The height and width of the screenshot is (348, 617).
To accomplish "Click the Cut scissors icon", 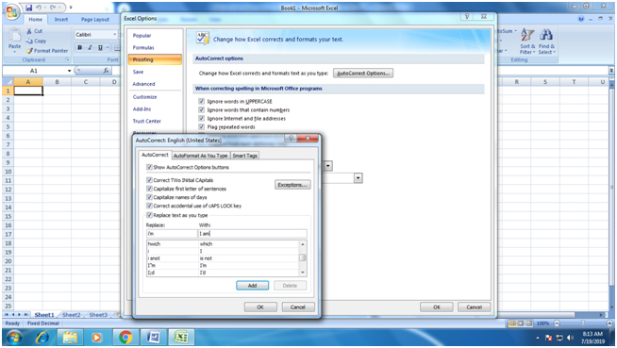I will click(x=29, y=31).
